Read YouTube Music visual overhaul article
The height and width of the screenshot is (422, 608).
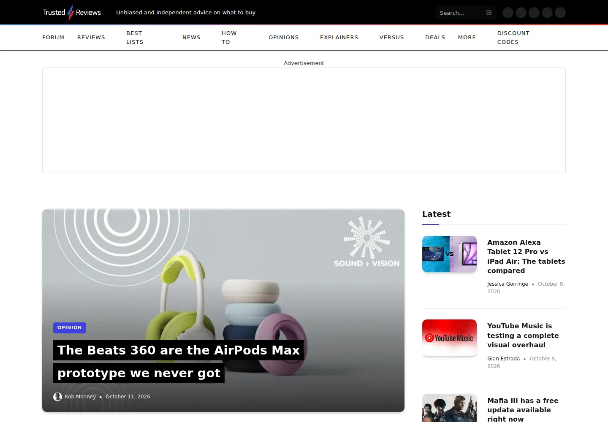pos(523,335)
